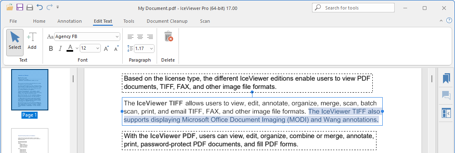Click the 'Font' group label in the ribbon

[x=83, y=60]
